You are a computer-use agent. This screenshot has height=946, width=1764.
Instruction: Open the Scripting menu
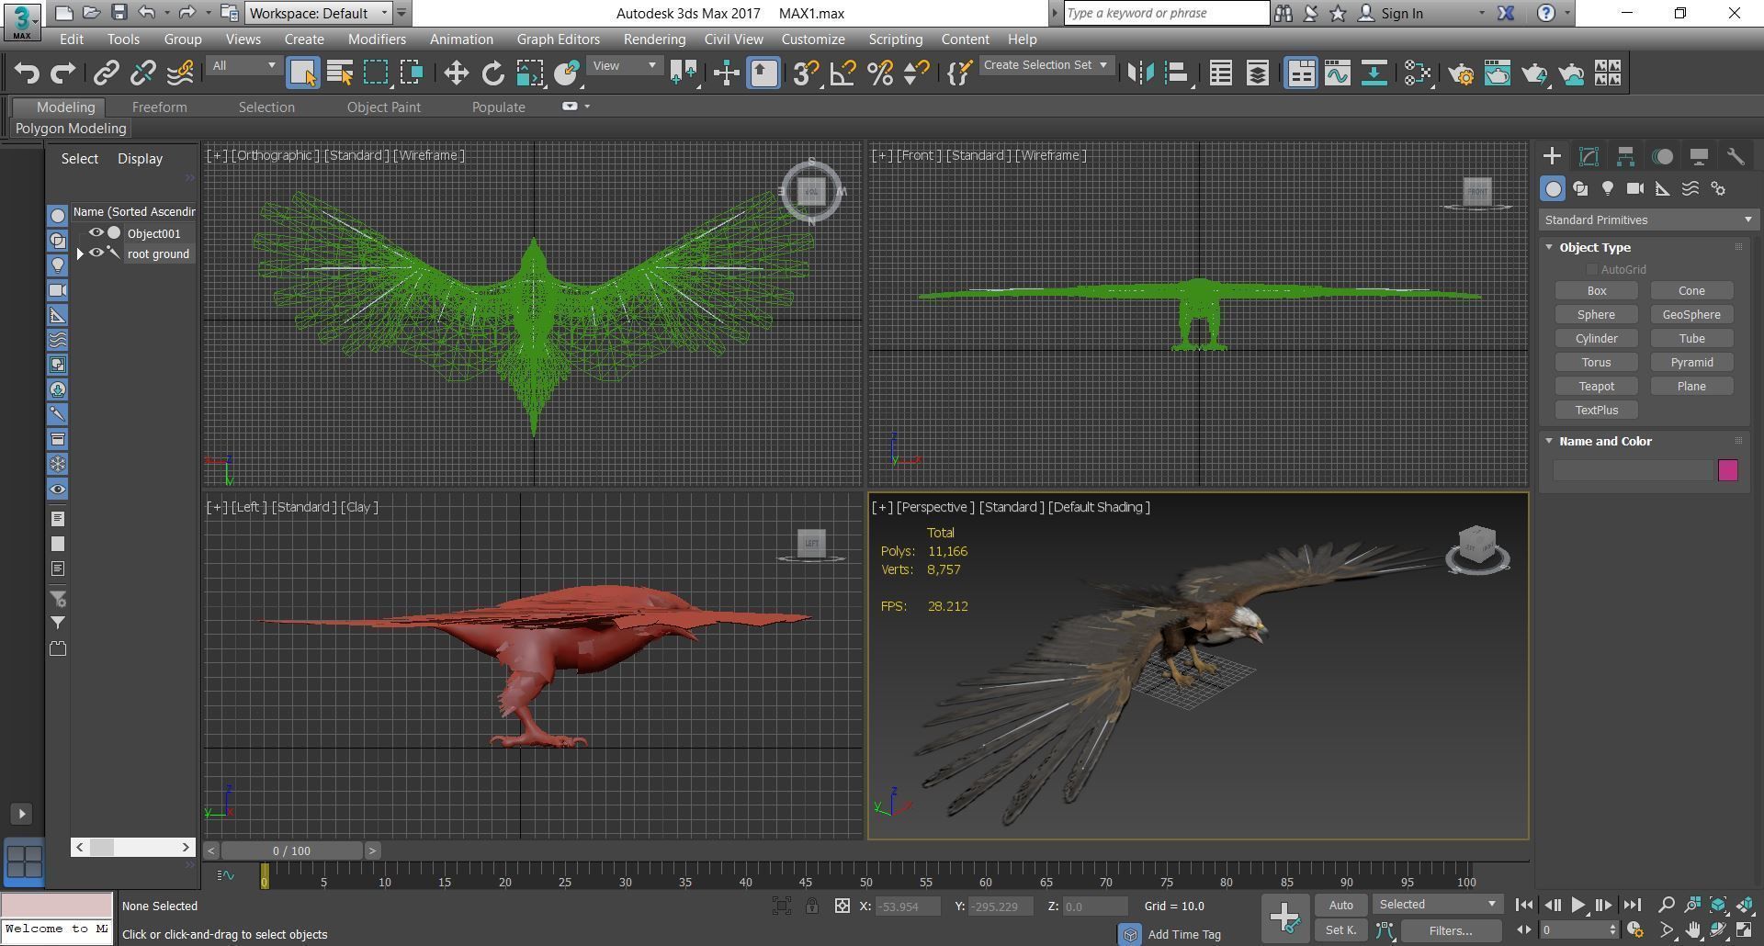895,39
